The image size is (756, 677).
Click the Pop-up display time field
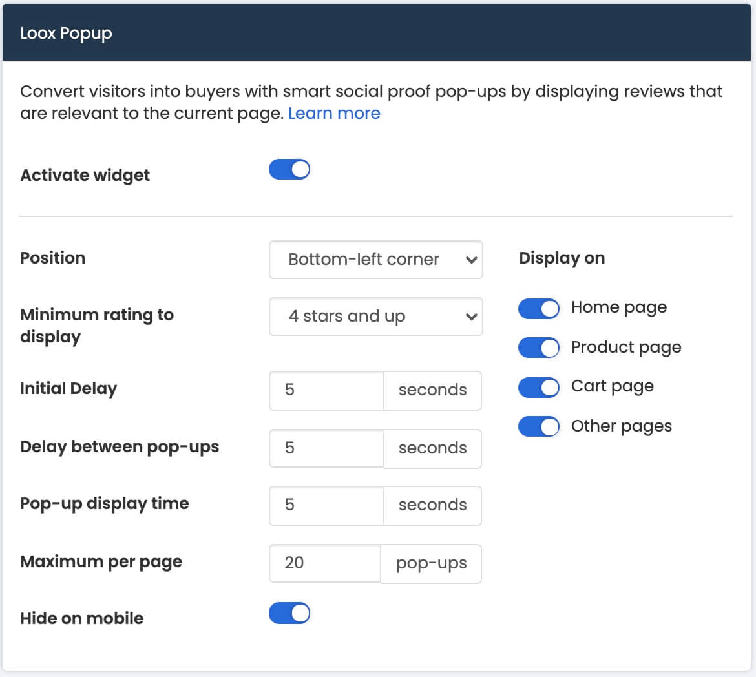[326, 505]
